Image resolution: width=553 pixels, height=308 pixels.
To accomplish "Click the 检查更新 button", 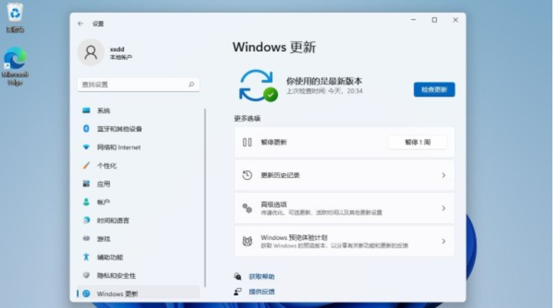I will coord(434,89).
